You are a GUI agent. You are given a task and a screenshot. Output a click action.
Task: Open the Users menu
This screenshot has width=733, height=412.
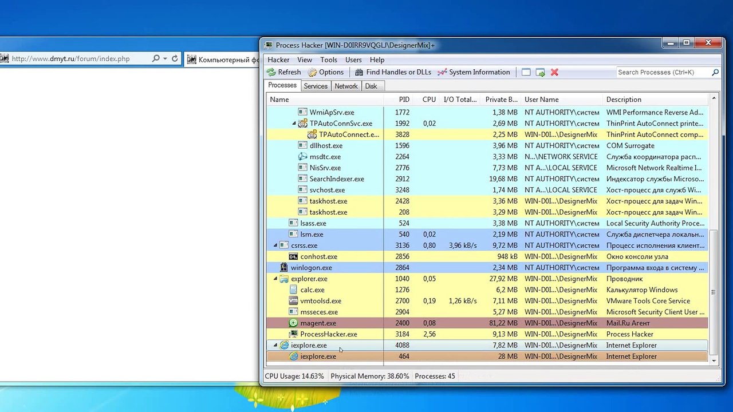(x=353, y=60)
